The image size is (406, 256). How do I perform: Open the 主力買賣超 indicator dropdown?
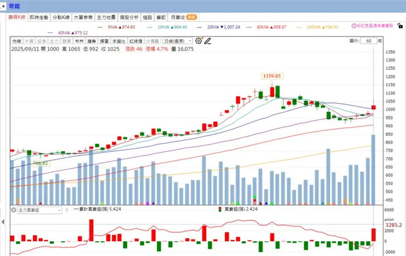(40, 211)
